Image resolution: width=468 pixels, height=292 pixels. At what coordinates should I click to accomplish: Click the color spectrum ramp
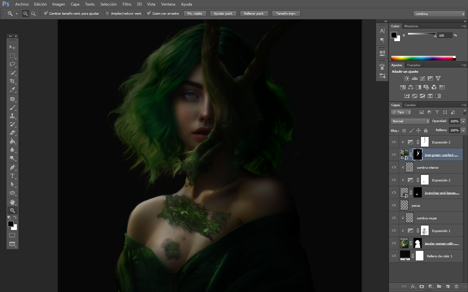coord(423,58)
